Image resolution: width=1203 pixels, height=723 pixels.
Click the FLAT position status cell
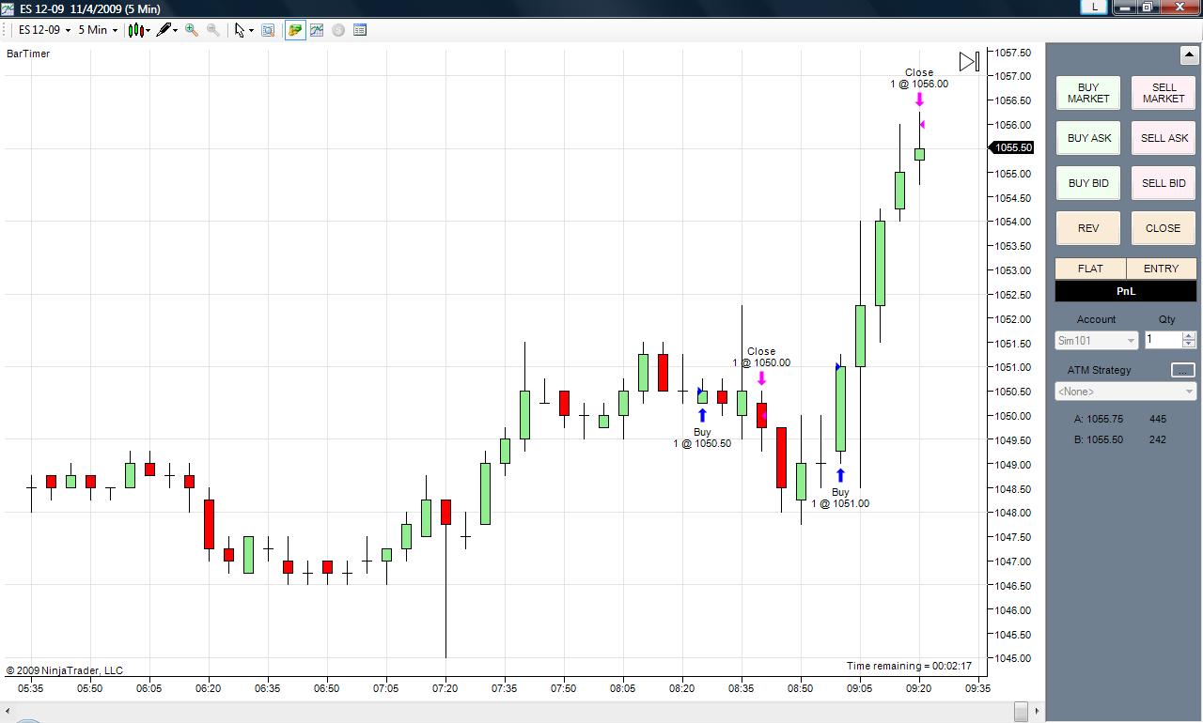[1090, 269]
